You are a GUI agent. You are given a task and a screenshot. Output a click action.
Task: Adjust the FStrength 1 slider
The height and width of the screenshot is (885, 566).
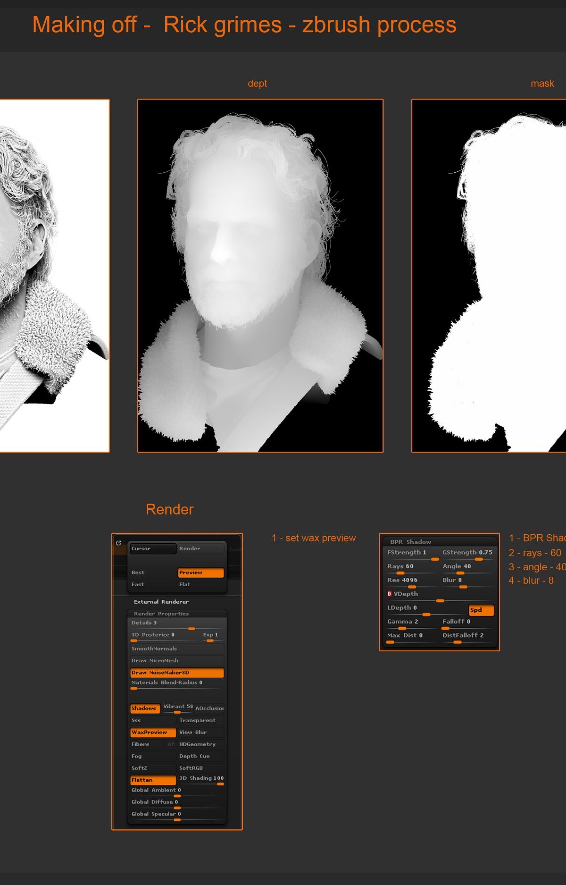pyautogui.click(x=412, y=554)
